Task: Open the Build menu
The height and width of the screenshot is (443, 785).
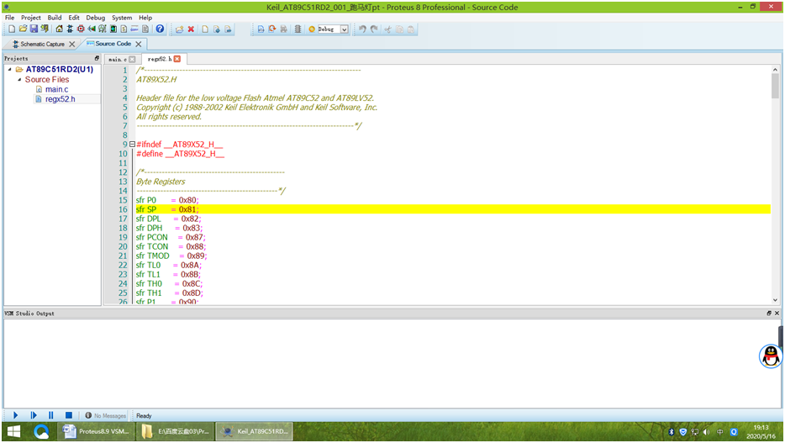Action: tap(54, 18)
